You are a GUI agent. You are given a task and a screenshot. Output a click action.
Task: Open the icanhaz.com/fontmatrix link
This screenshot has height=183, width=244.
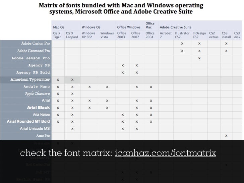[x=166, y=153]
